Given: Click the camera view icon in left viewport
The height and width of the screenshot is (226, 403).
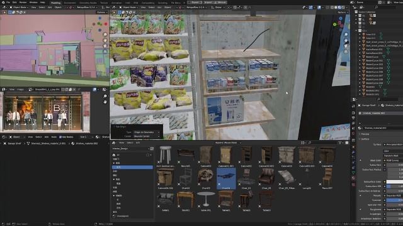Looking at the screenshot, I should click(105, 46).
